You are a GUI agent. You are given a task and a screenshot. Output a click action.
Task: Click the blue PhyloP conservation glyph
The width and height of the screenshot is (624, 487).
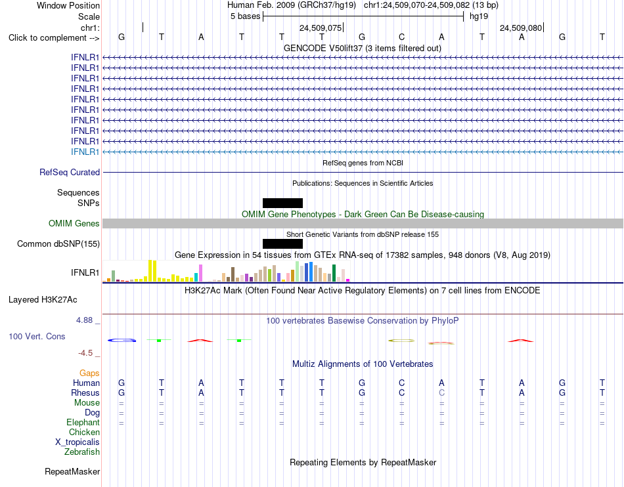pyautogui.click(x=122, y=340)
